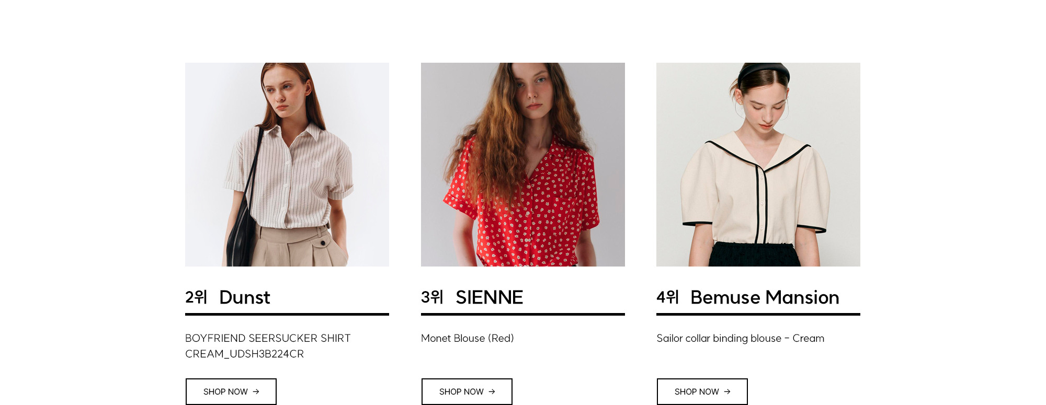Click the arrow icon in Dunst's Shop Now button

tap(256, 391)
